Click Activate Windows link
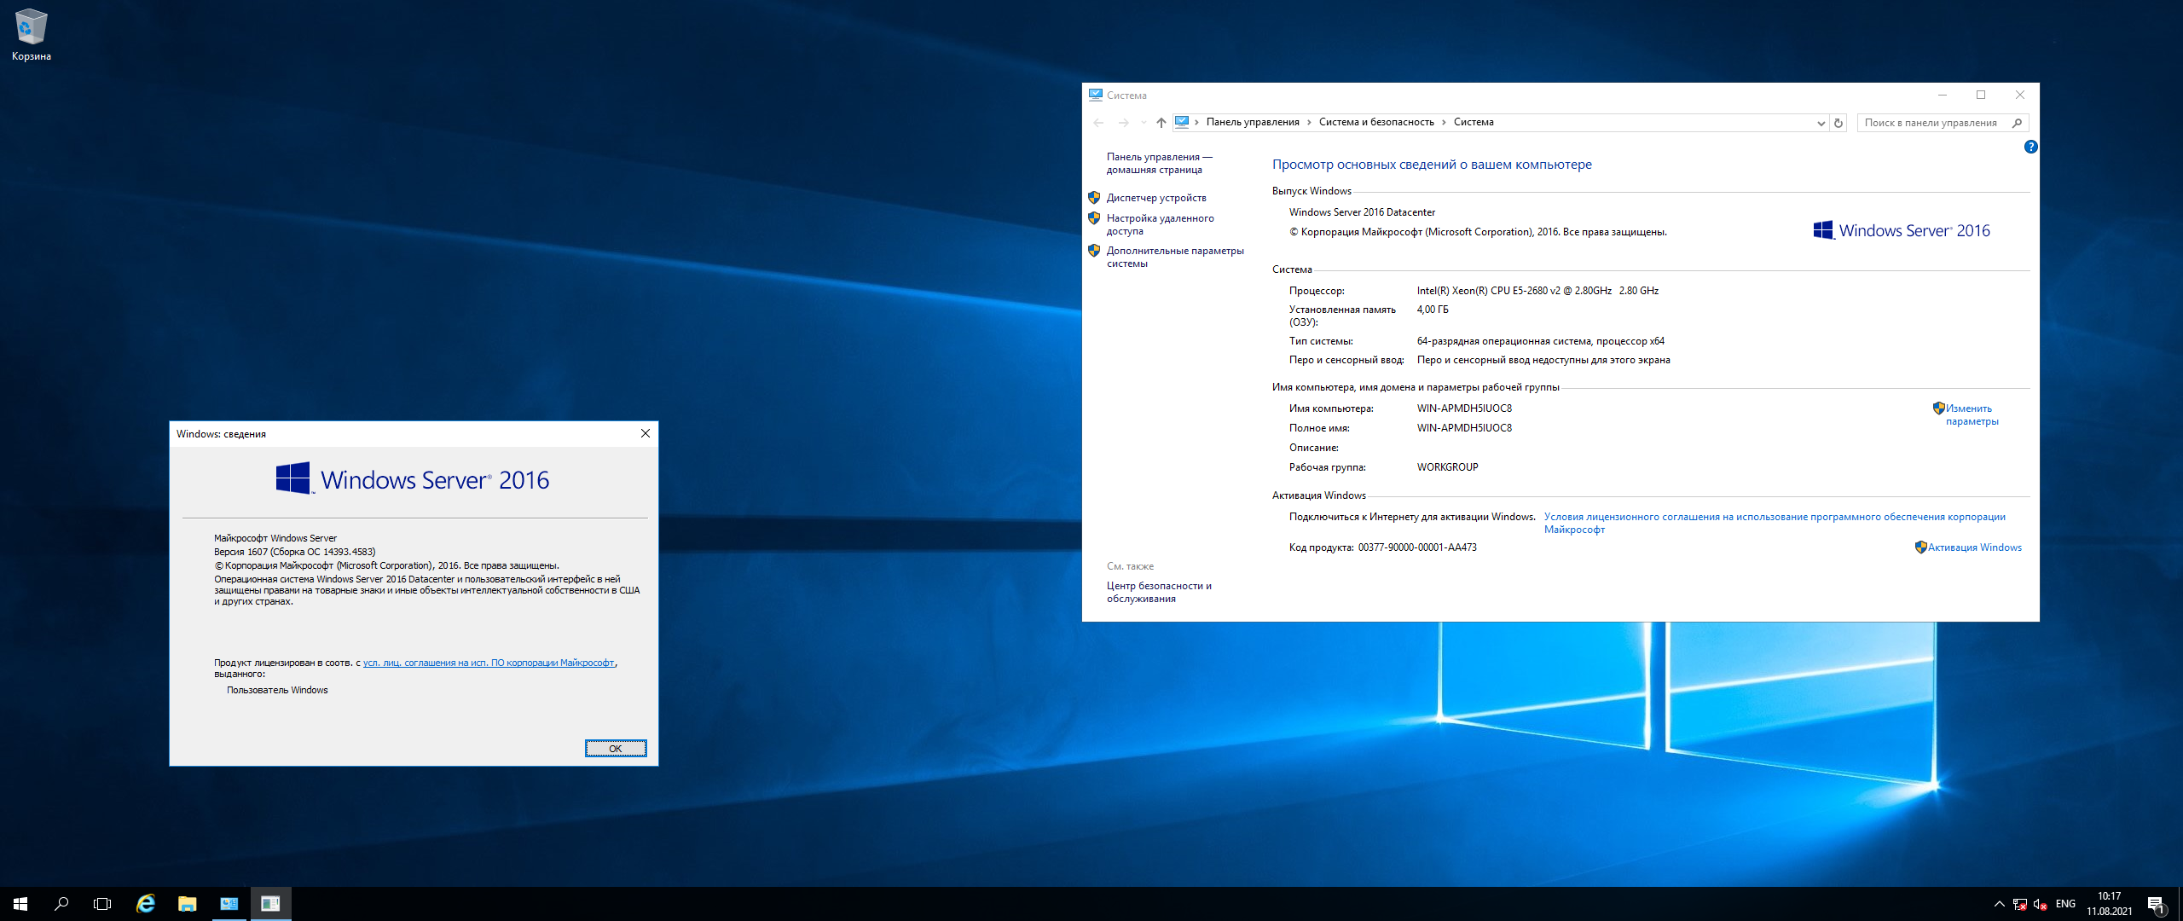Image resolution: width=2183 pixels, height=921 pixels. coord(1974,547)
